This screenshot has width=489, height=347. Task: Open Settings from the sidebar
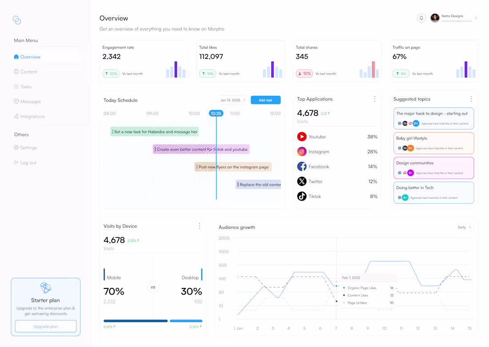(29, 147)
